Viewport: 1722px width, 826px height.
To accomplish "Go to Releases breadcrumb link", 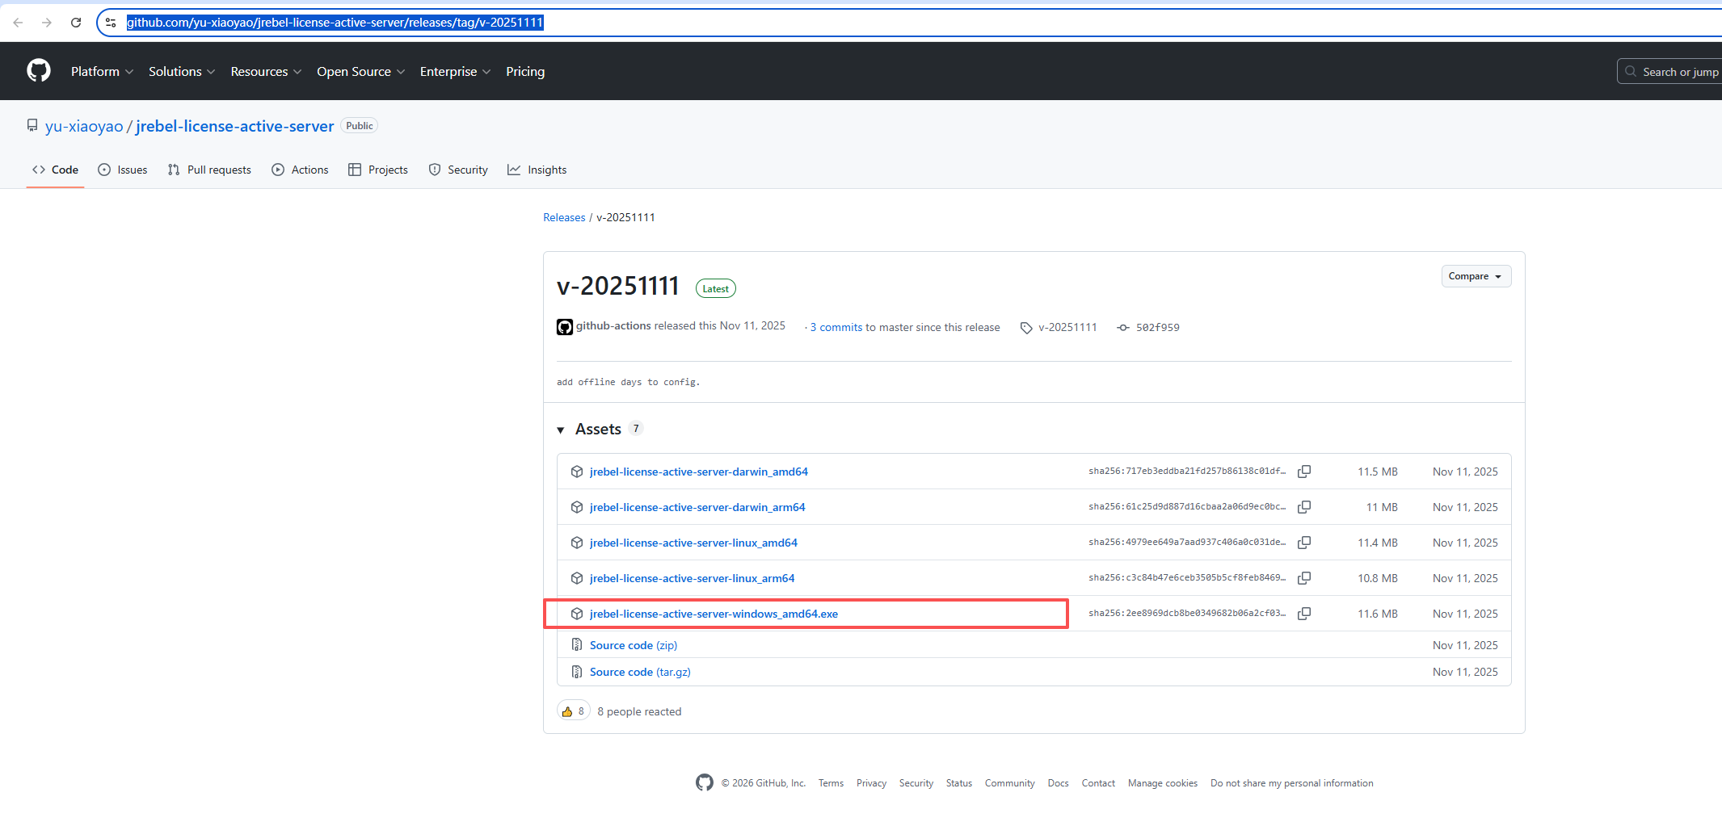I will 564,217.
